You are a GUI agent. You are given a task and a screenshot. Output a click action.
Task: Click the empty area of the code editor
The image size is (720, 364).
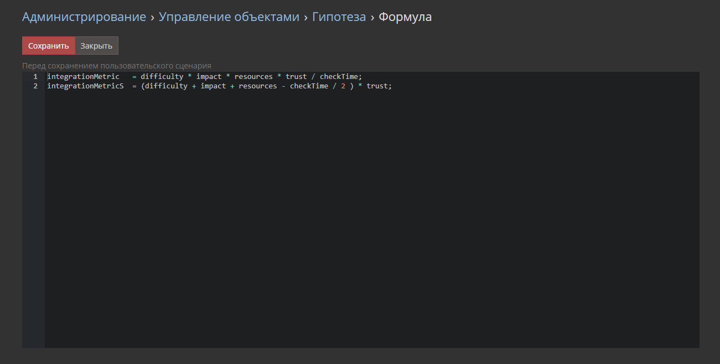pos(371,221)
